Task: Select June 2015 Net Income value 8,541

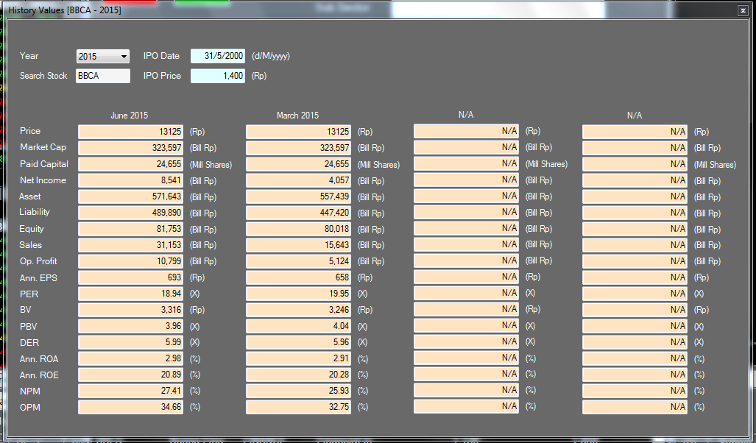Action: [130, 180]
